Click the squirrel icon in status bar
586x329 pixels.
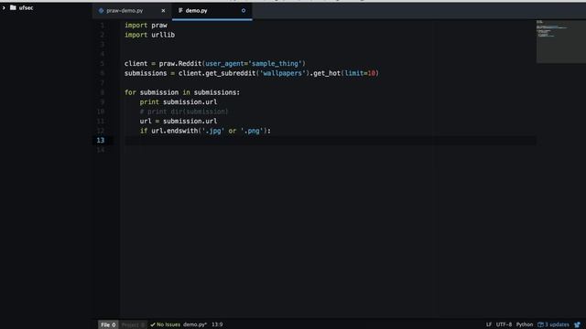click(578, 325)
